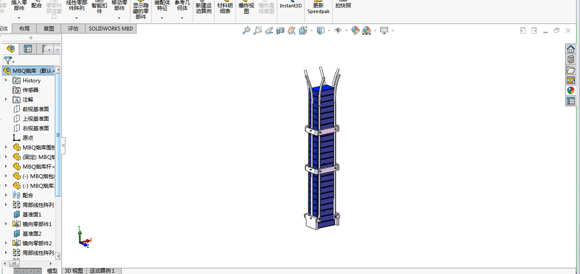
Task: Open File Explorer folder icon in task pane
Action: point(570,70)
